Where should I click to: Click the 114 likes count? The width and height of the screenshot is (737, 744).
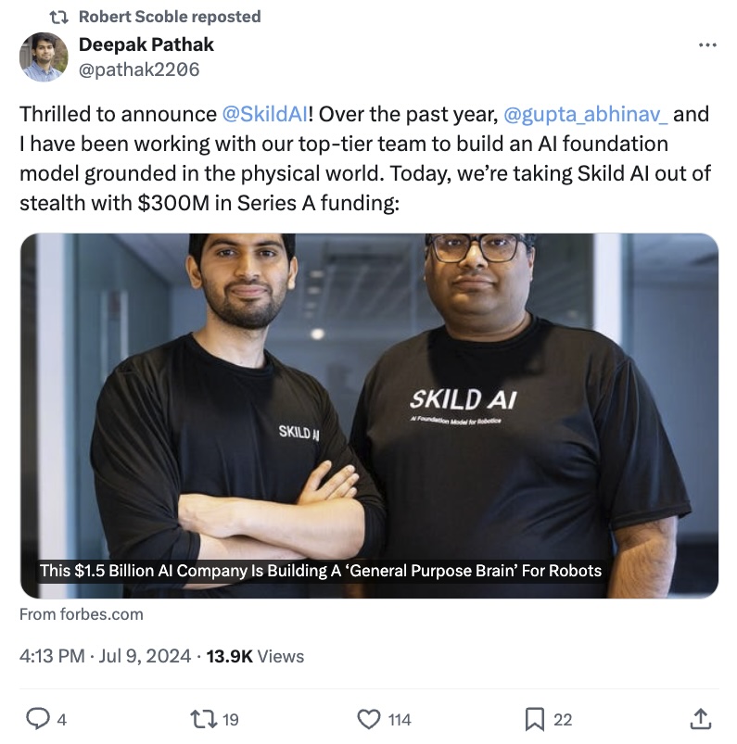click(400, 720)
